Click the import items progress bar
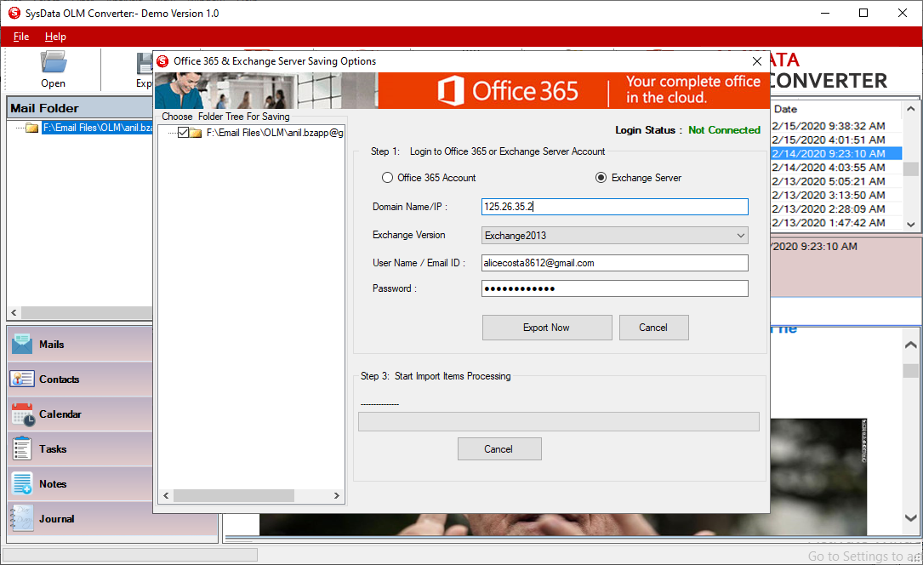The width and height of the screenshot is (923, 565). [x=559, y=421]
